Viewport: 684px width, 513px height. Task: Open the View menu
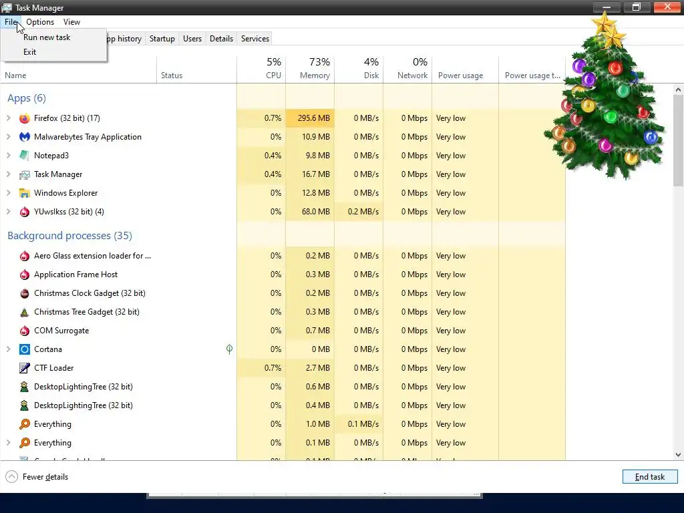pyautogui.click(x=71, y=22)
